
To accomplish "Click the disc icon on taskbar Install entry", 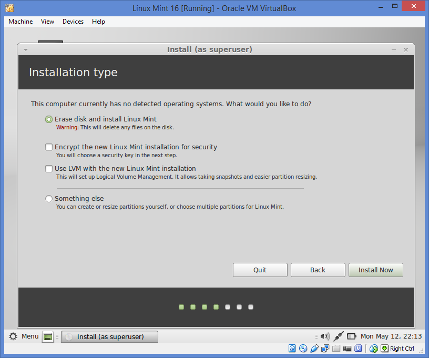I will point(69,336).
